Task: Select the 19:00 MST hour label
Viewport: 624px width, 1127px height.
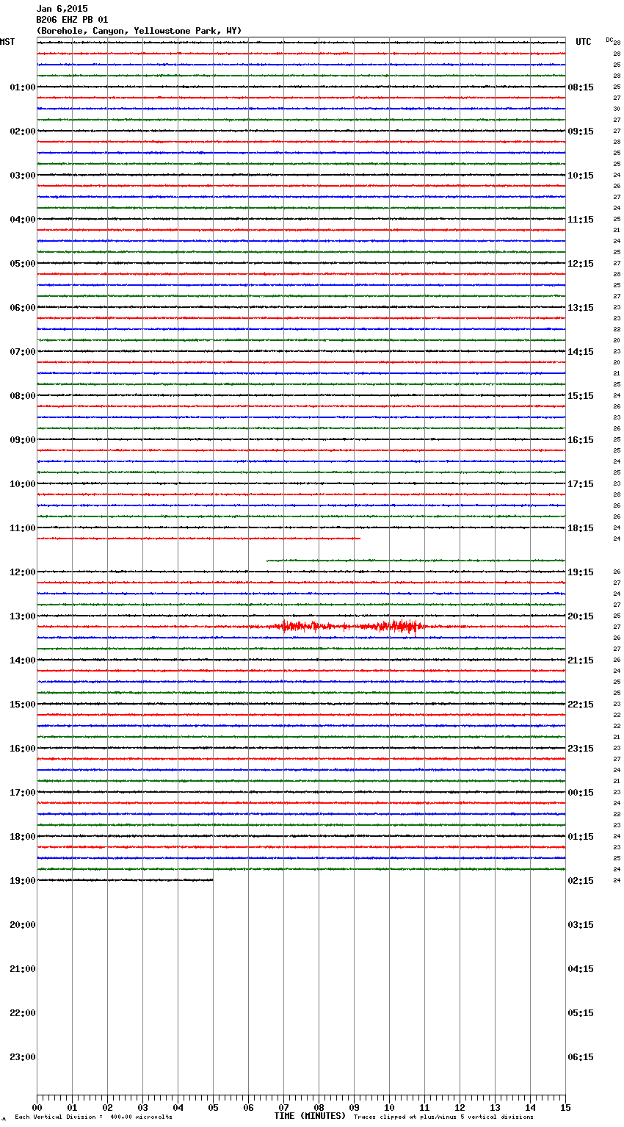Action: (23, 881)
